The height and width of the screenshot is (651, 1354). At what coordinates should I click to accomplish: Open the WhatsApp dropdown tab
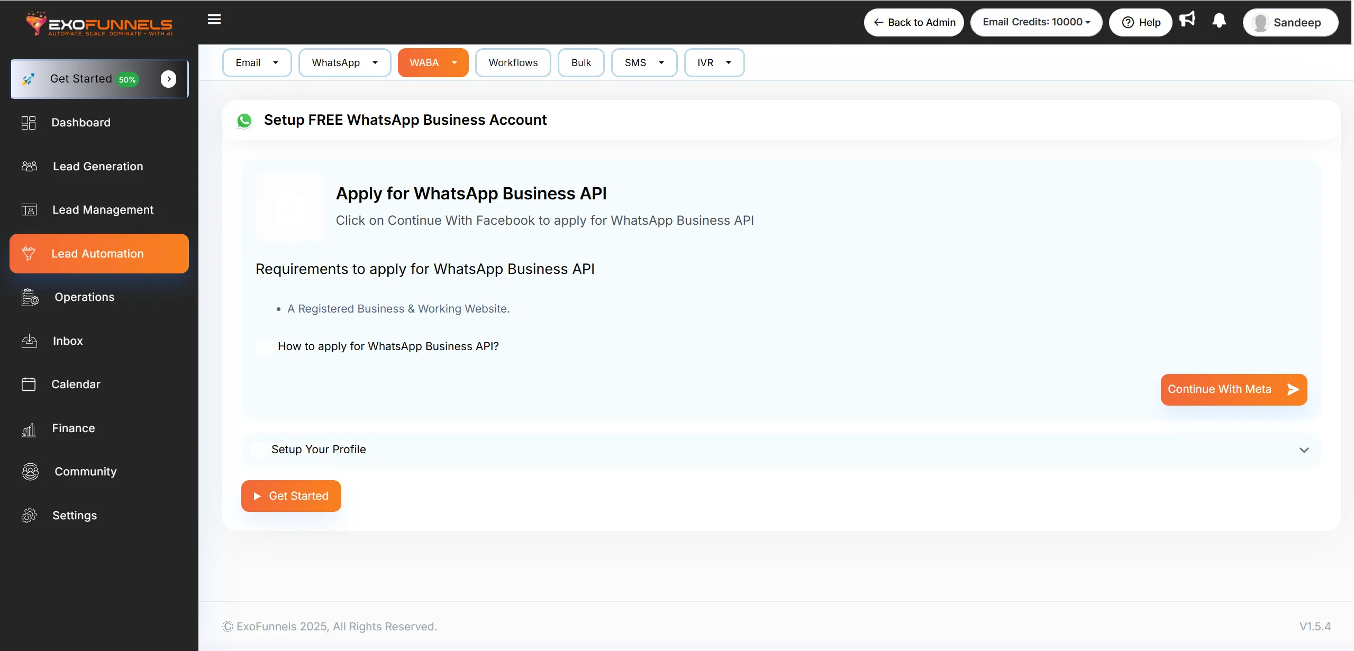[x=344, y=63]
